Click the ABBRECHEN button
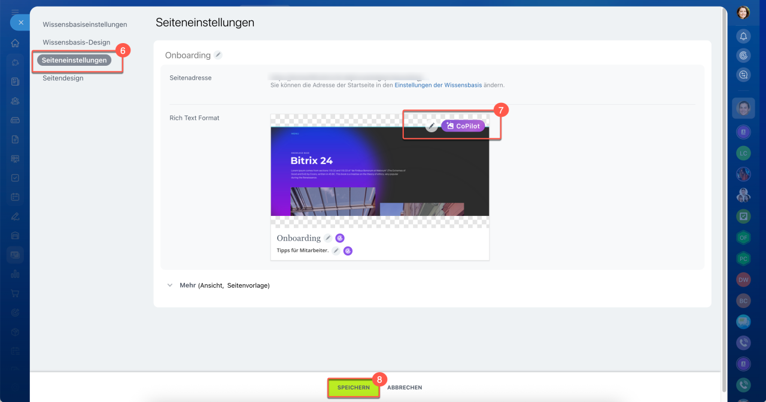 click(x=405, y=388)
